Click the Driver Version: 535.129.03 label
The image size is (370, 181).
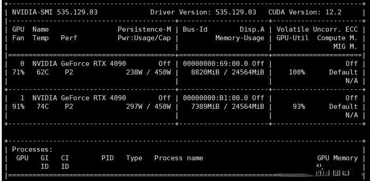click(203, 12)
